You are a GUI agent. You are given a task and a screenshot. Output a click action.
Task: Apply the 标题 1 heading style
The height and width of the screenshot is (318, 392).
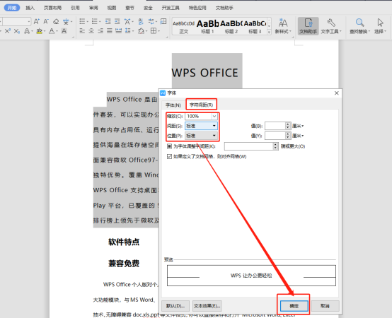tap(207, 27)
